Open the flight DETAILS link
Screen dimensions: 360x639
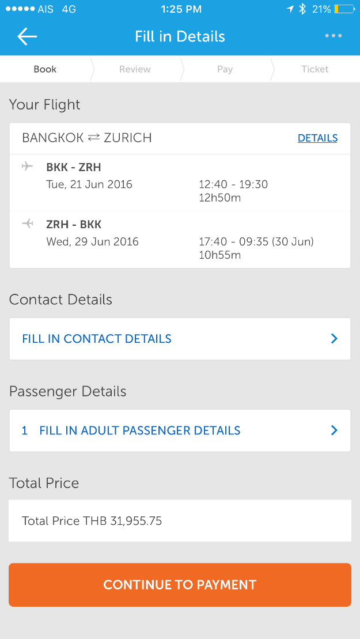(317, 138)
